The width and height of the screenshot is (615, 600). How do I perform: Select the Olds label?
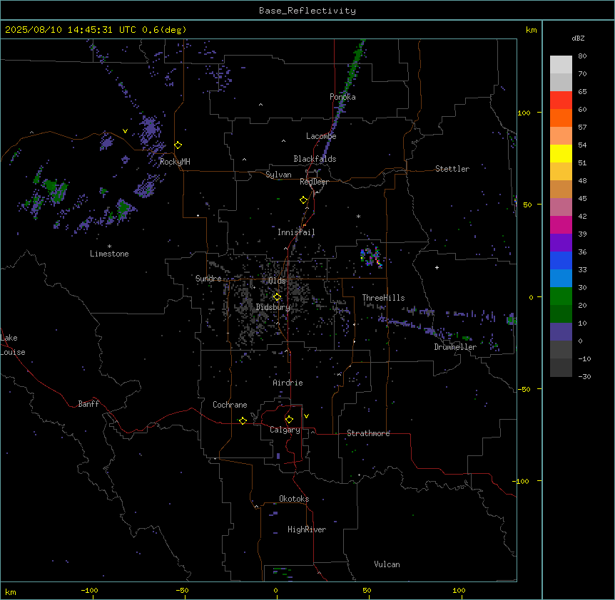[x=277, y=281]
